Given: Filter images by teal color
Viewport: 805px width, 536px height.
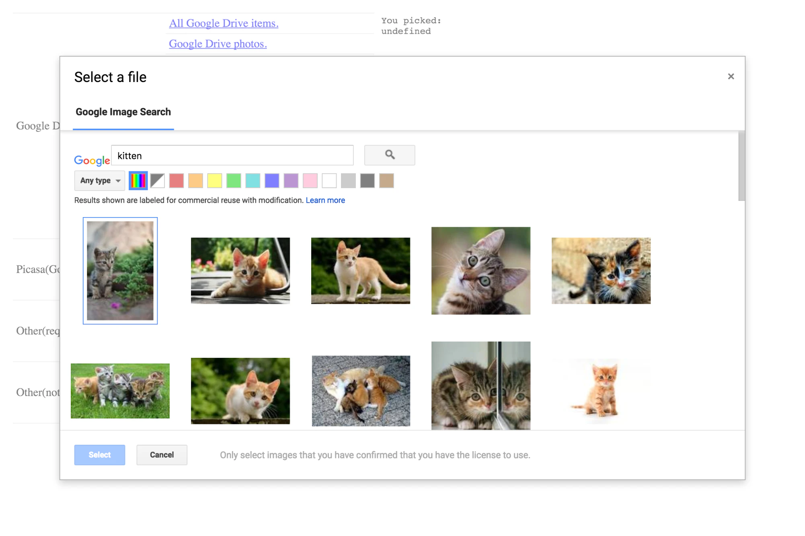Looking at the screenshot, I should coord(253,181).
